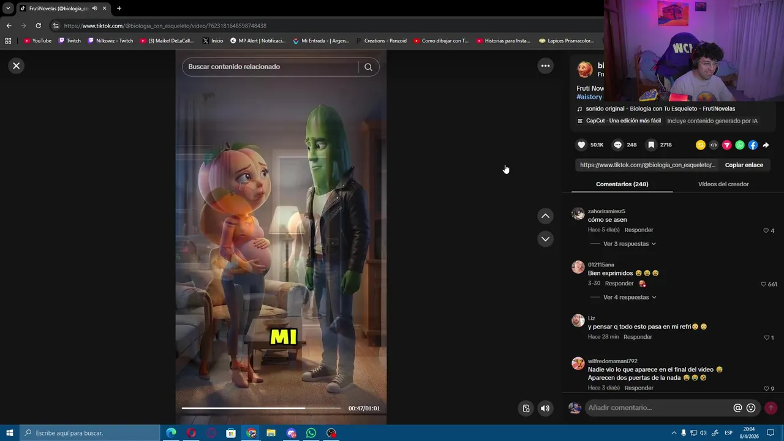
Task: Repost video with yellow repost icon
Action: 701,145
